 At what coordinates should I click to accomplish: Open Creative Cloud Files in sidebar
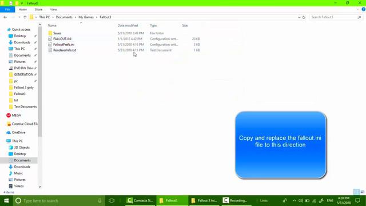[x=25, y=124]
